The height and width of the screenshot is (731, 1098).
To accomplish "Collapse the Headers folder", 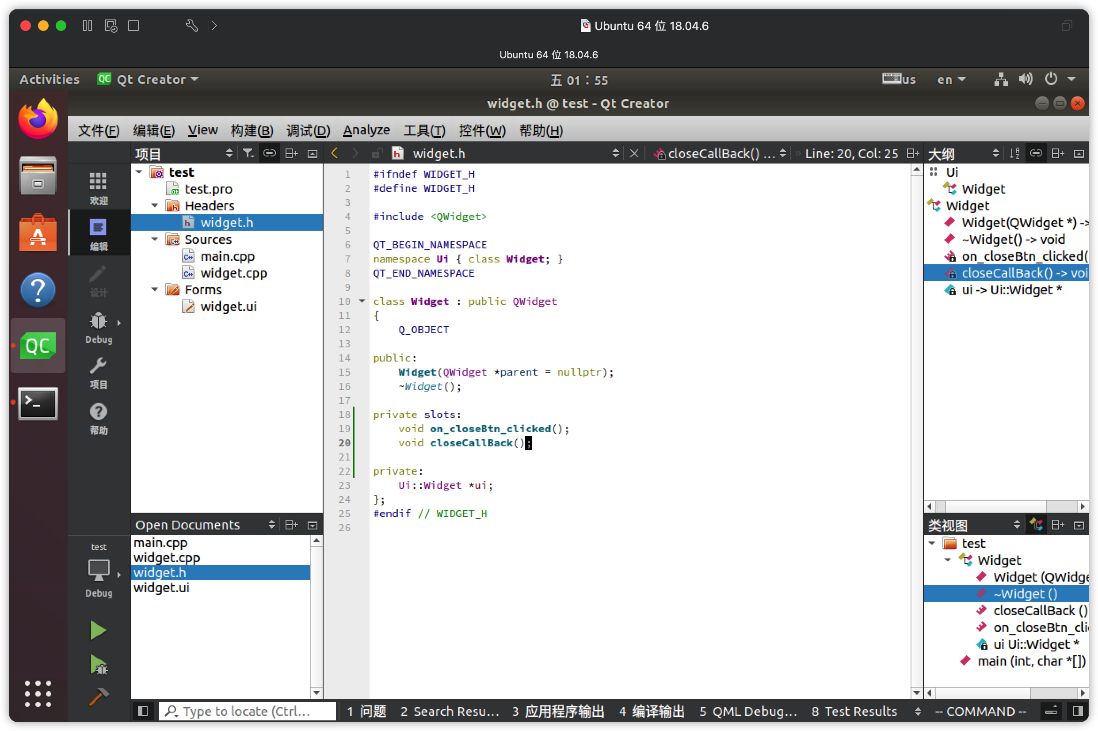I will pos(155,206).
